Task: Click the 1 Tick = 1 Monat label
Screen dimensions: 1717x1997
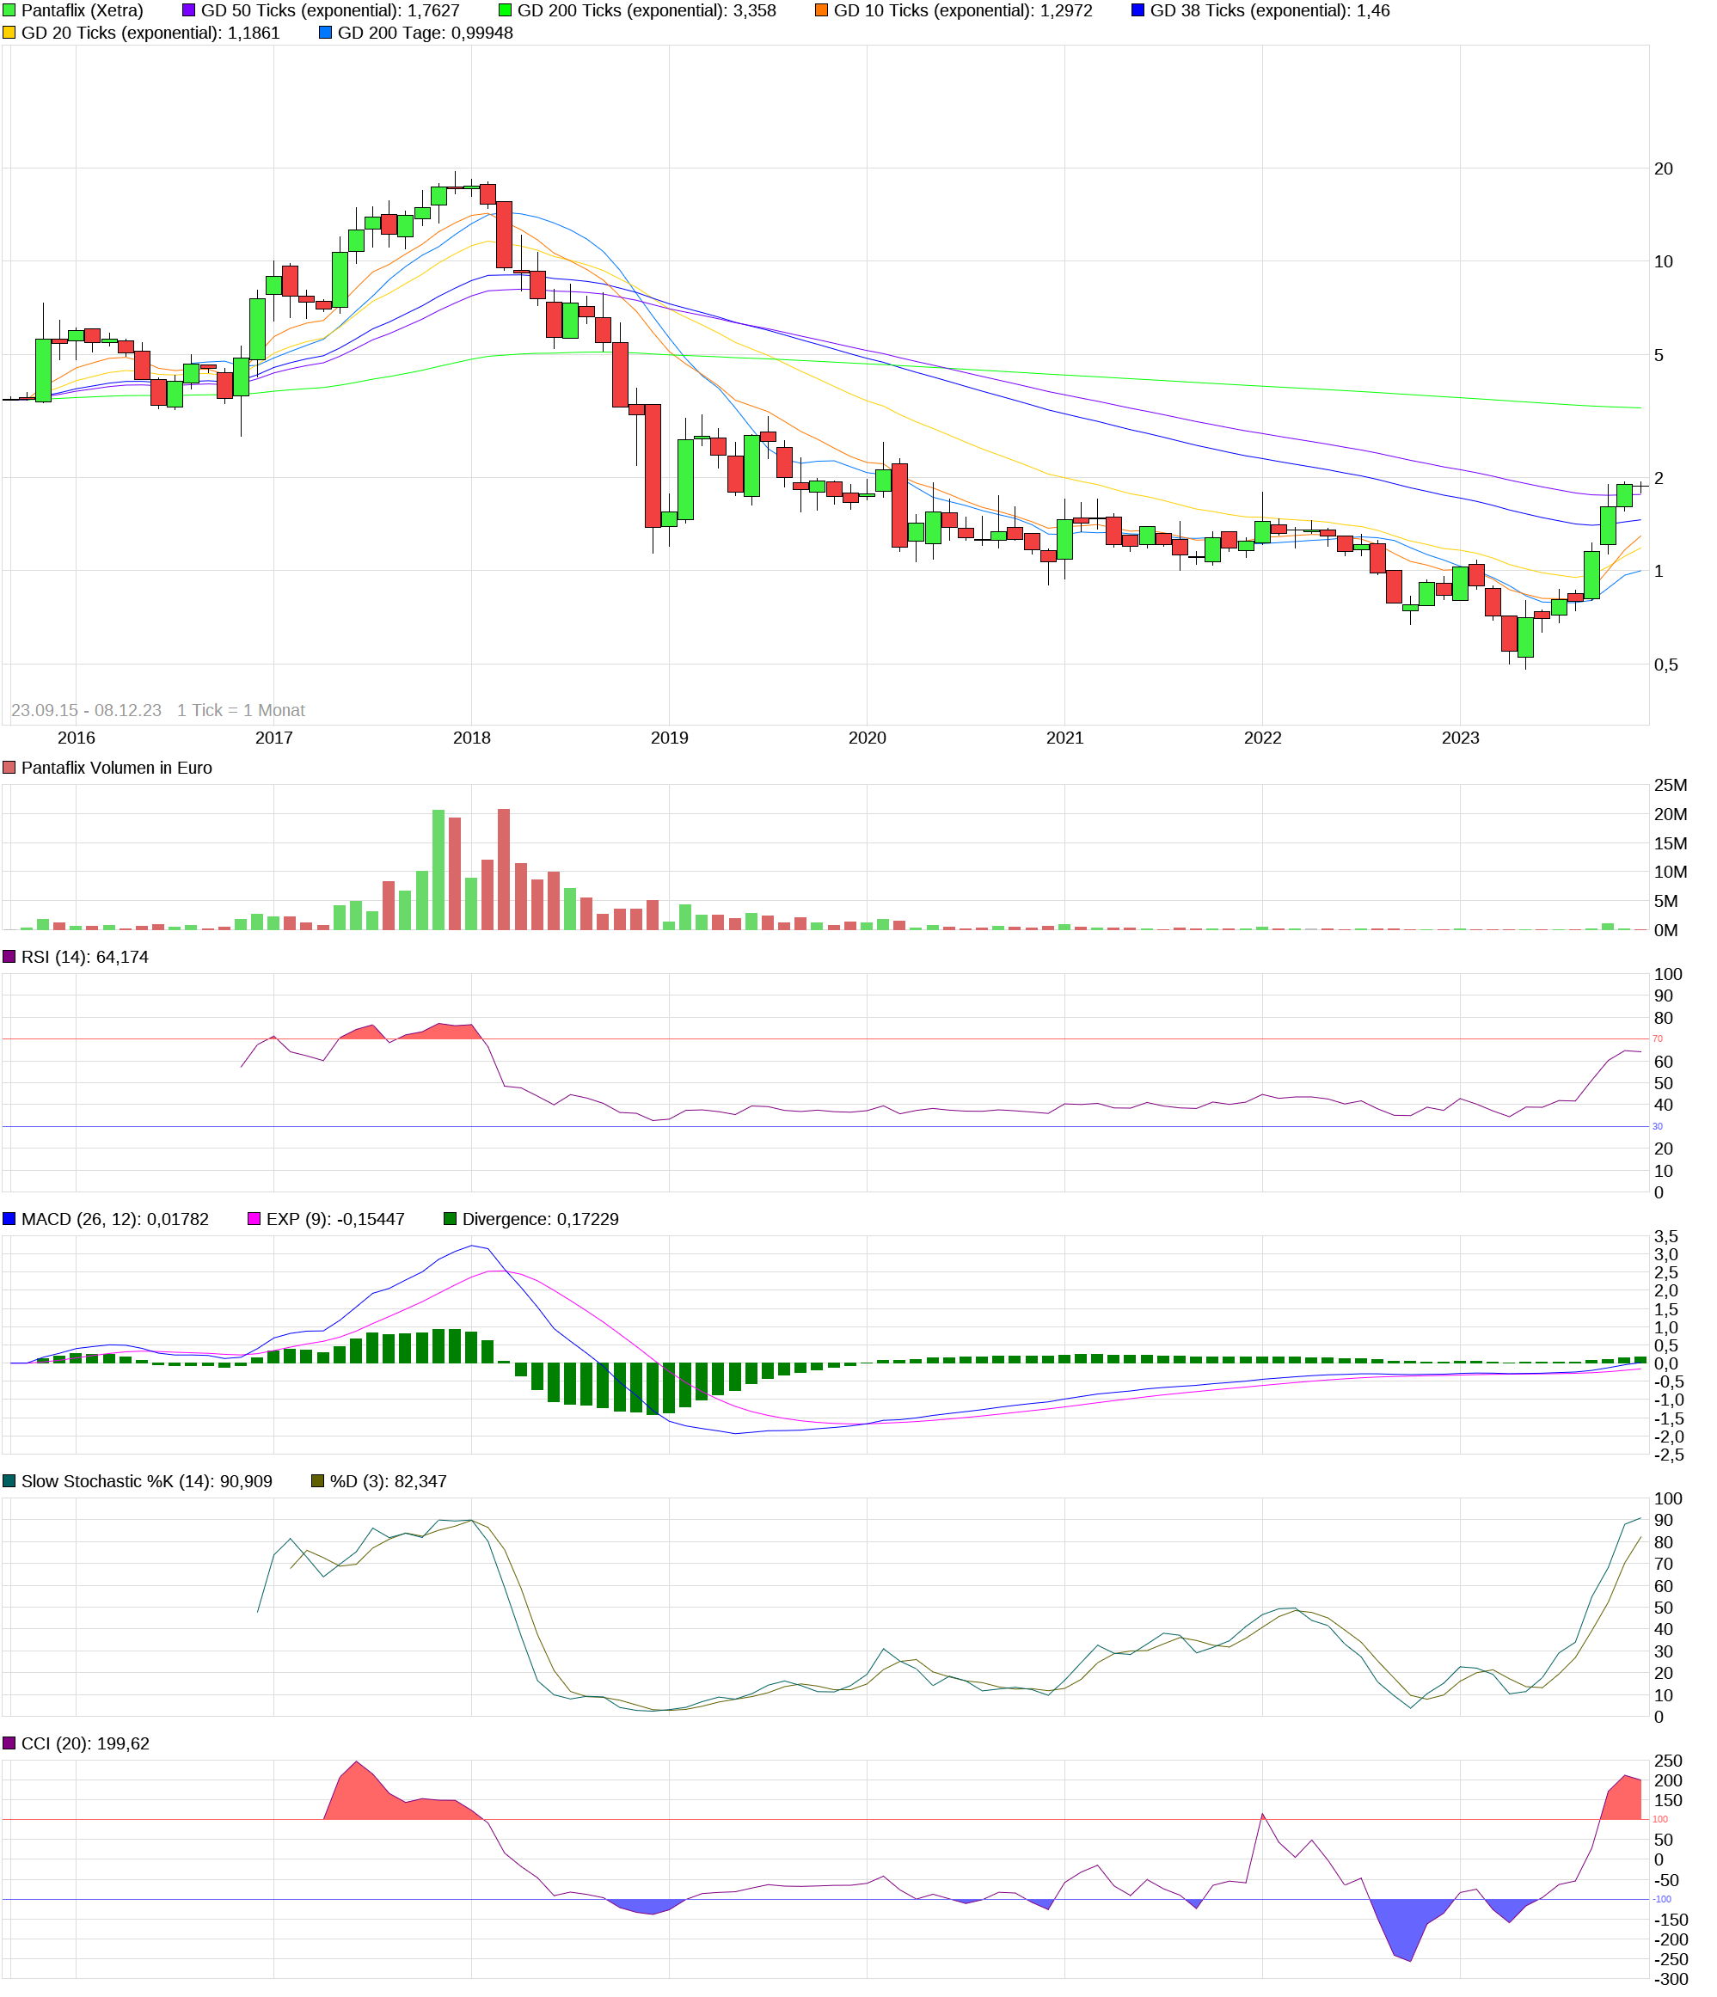Action: point(241,709)
